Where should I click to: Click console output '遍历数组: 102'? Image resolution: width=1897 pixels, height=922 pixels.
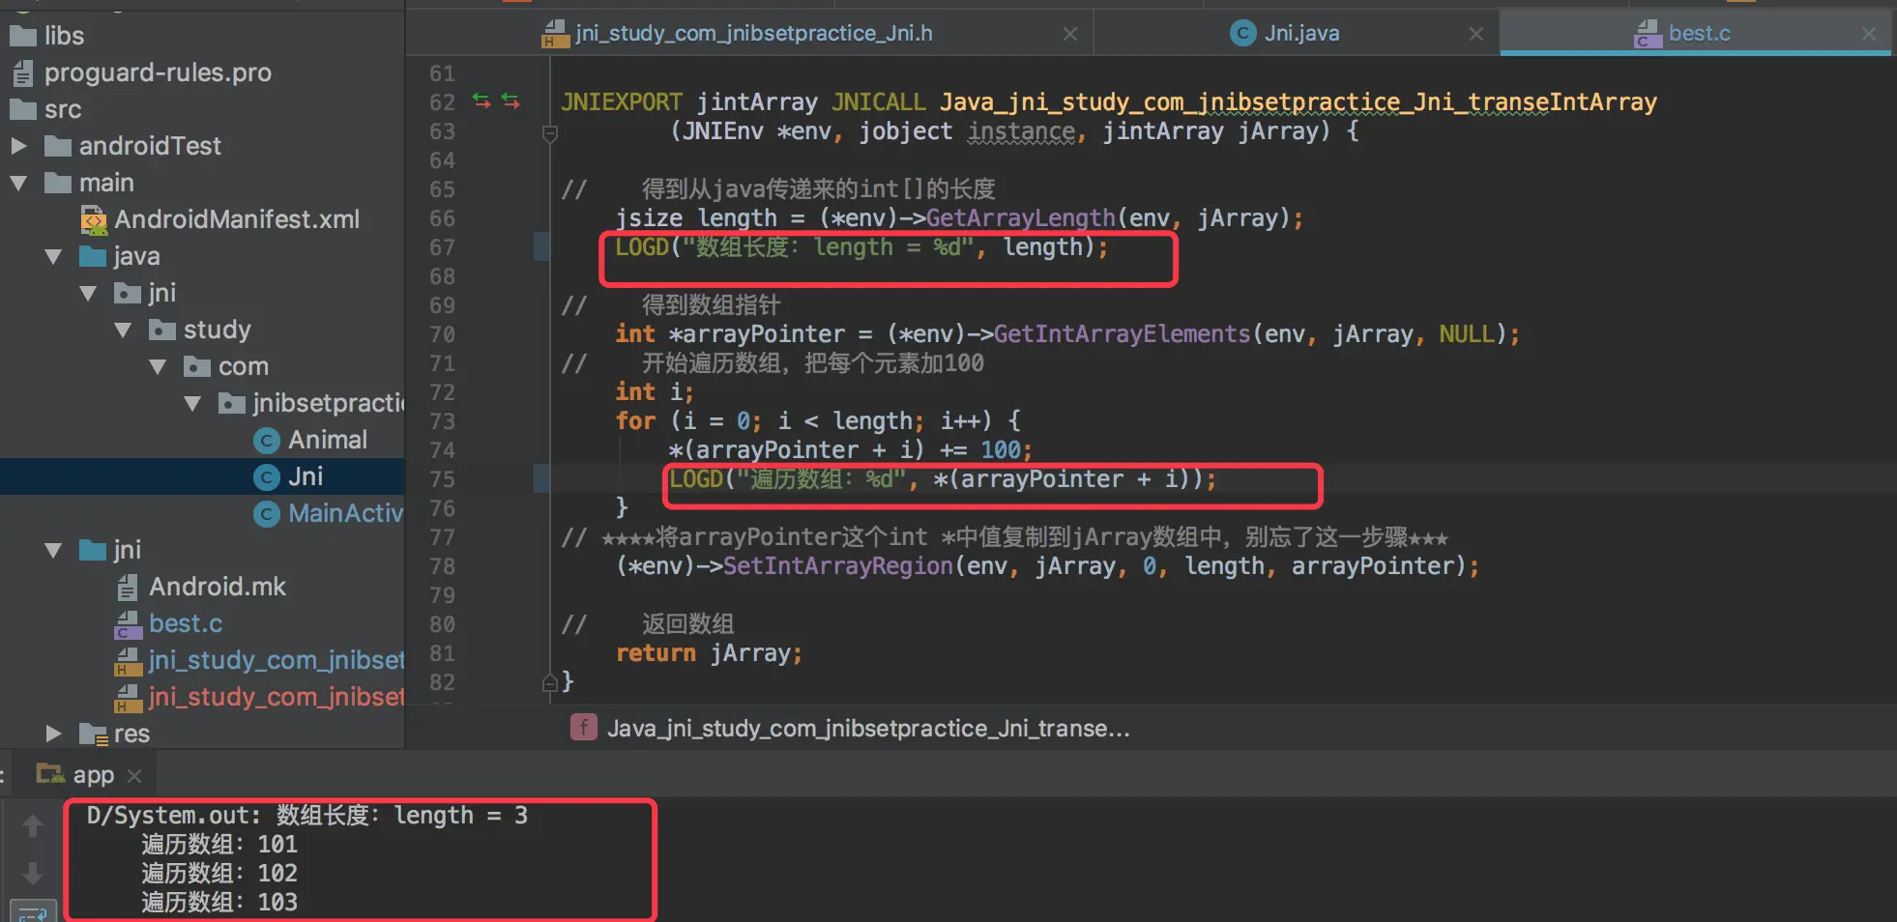[219, 874]
